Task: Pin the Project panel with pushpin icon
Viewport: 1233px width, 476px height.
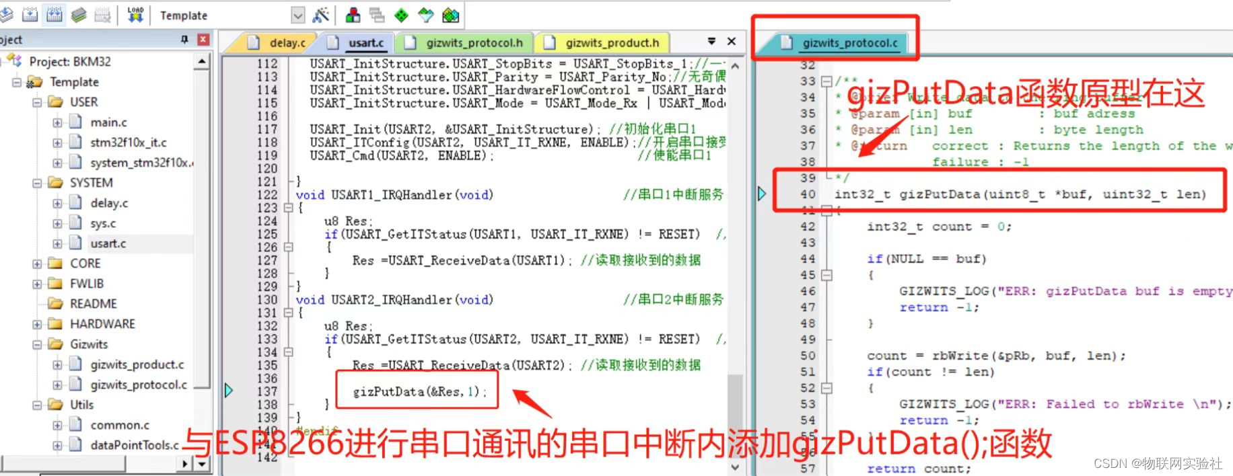Action: pos(184,40)
